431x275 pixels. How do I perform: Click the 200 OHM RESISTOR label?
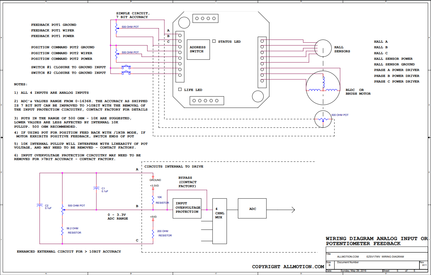pyautogui.click(x=164, y=233)
